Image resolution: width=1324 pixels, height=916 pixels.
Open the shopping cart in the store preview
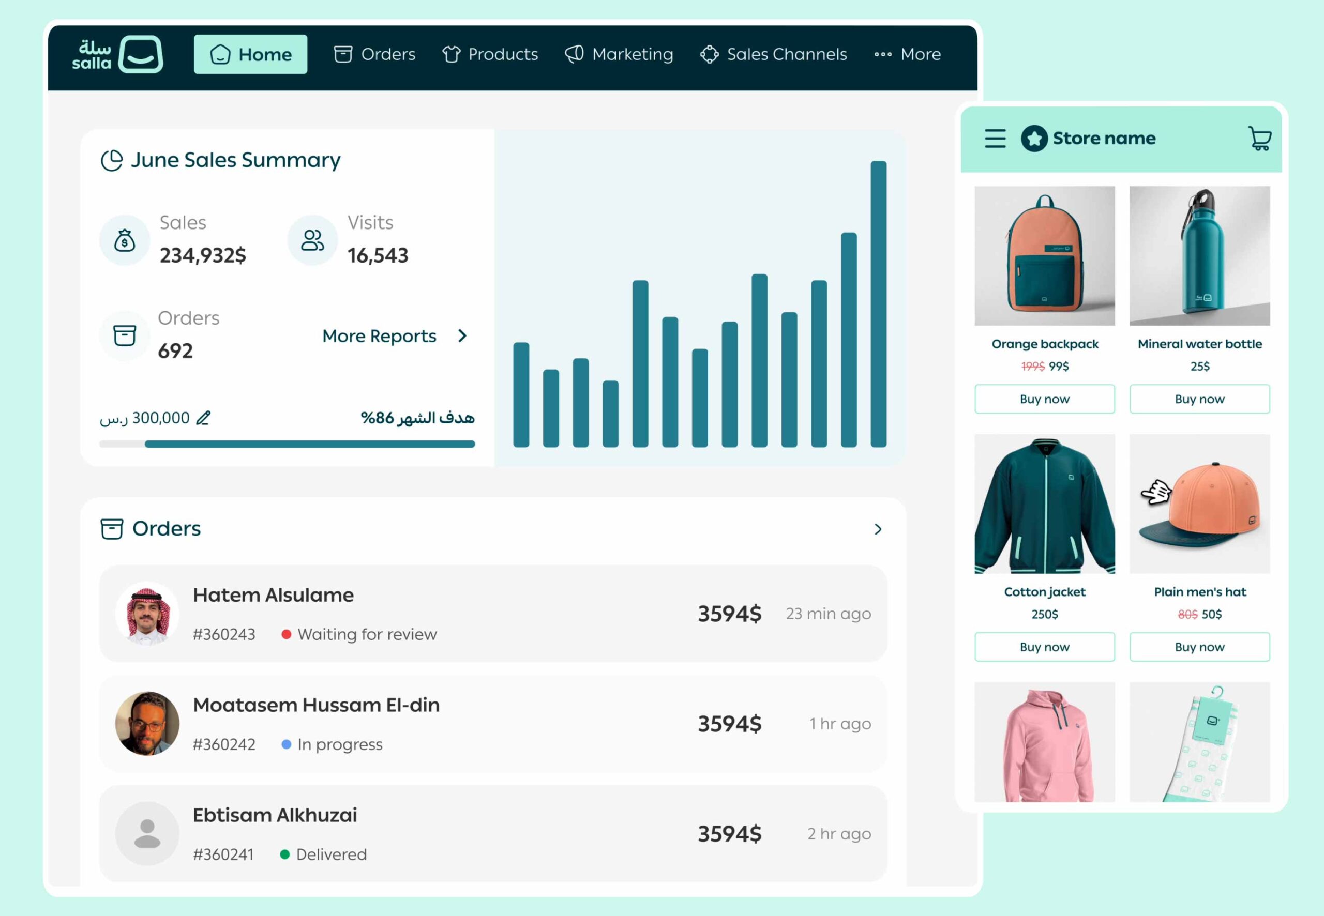[x=1259, y=138]
